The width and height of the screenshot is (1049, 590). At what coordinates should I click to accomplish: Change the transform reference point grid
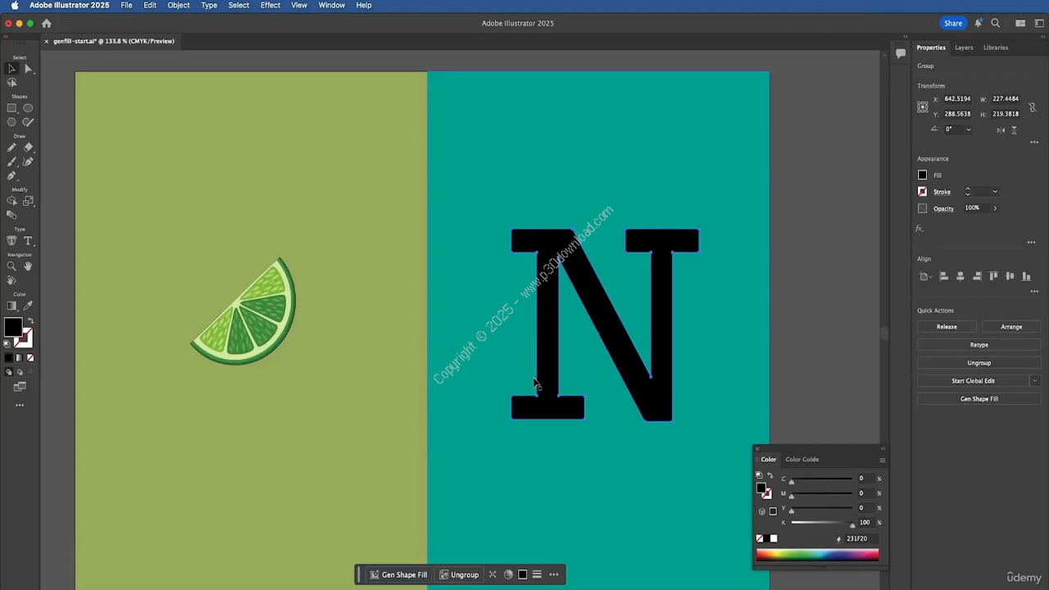tap(923, 107)
